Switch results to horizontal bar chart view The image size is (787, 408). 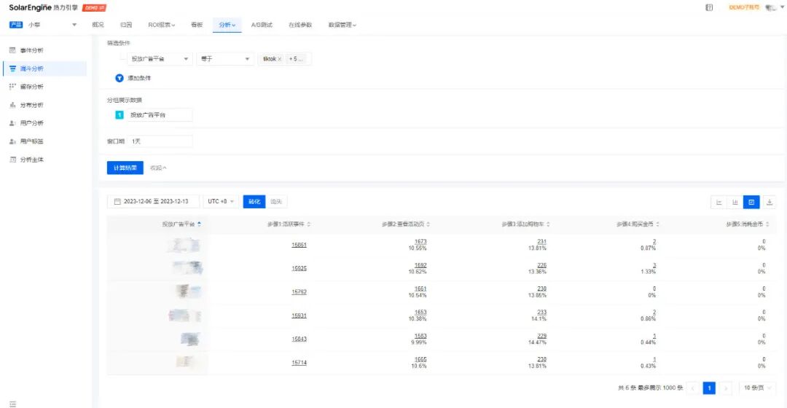point(719,203)
